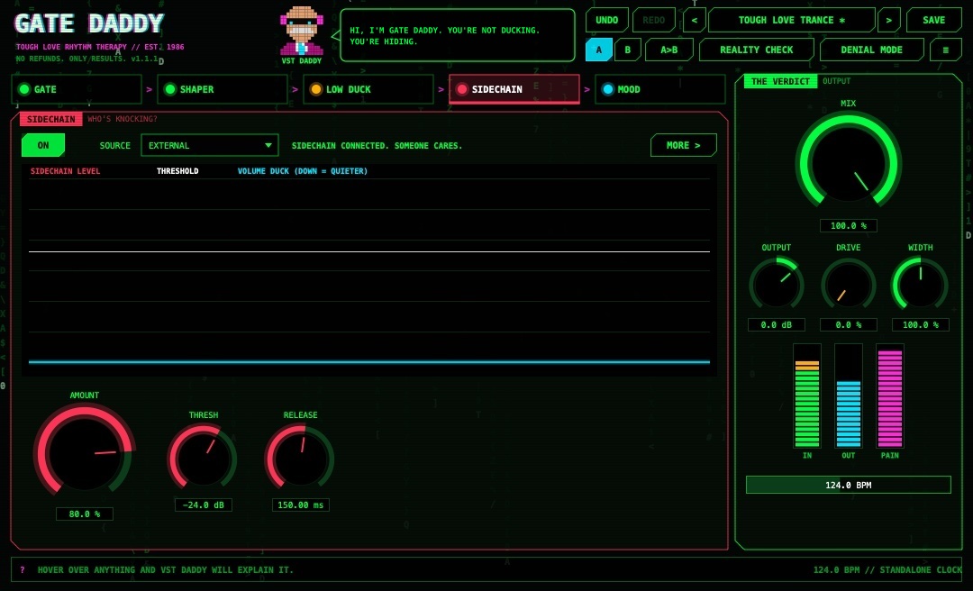Click the AMOUNT knob

[85, 454]
